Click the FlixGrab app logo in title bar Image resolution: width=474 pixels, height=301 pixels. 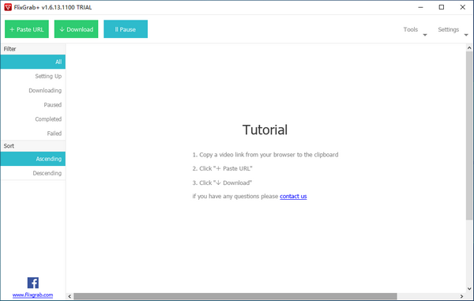8,7
